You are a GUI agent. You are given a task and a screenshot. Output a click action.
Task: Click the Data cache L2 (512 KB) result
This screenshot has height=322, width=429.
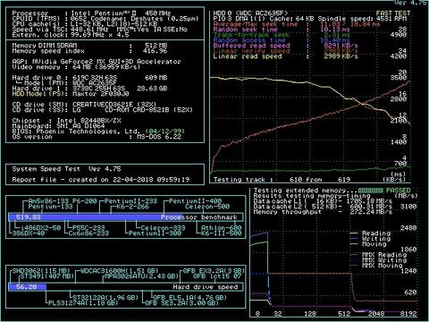point(323,207)
